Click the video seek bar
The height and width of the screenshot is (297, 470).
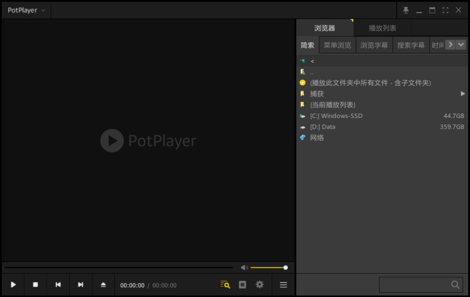point(119,267)
